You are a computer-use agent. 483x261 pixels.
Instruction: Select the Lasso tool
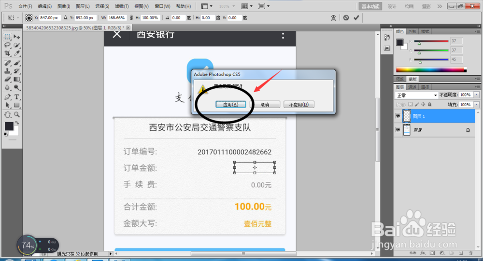point(7,45)
